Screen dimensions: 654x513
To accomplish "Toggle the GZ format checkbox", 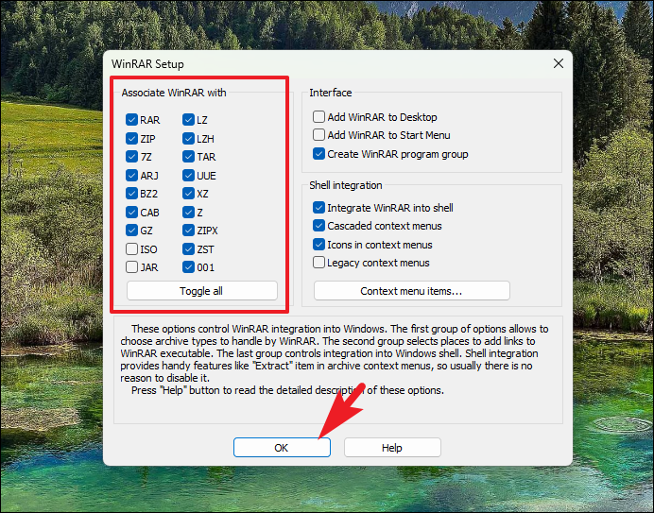I will click(131, 231).
